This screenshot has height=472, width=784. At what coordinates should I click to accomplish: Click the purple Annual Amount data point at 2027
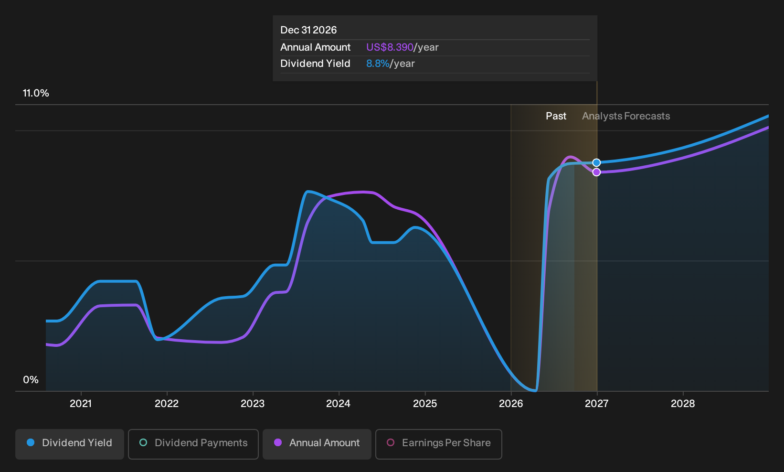click(596, 172)
